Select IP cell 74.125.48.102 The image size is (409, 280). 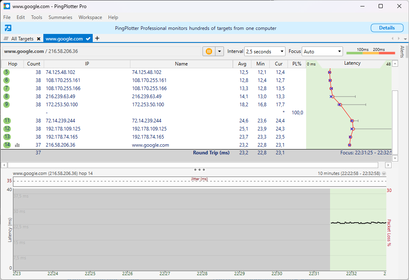[x=60, y=72]
